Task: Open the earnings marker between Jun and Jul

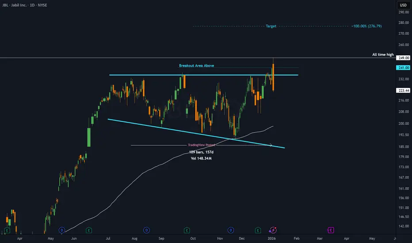Action: coord(89,230)
